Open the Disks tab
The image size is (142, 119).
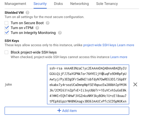(58, 4)
